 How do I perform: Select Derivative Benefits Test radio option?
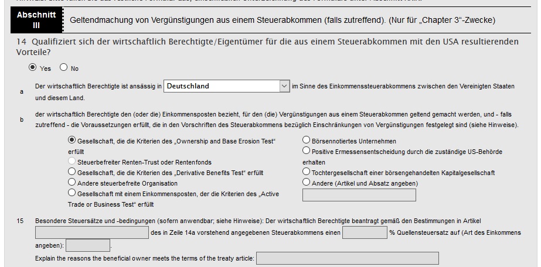click(x=72, y=171)
